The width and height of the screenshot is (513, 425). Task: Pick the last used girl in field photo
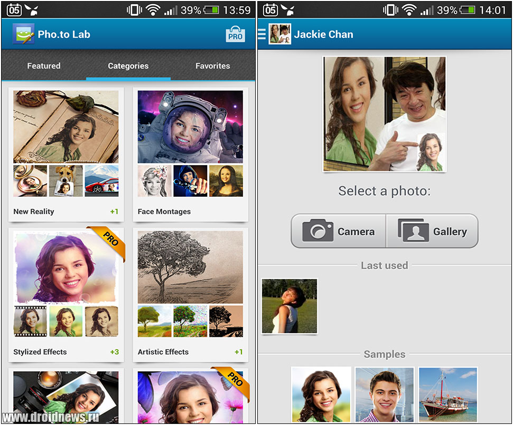point(290,306)
